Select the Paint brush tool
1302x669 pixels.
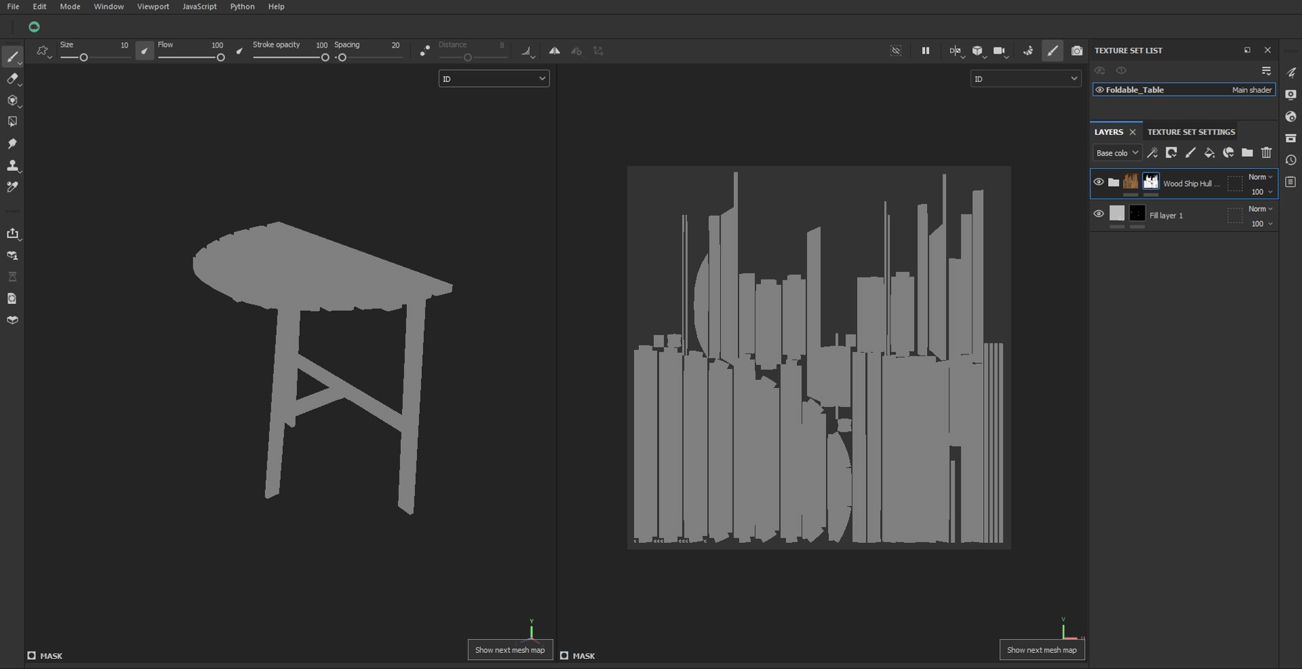(x=12, y=57)
